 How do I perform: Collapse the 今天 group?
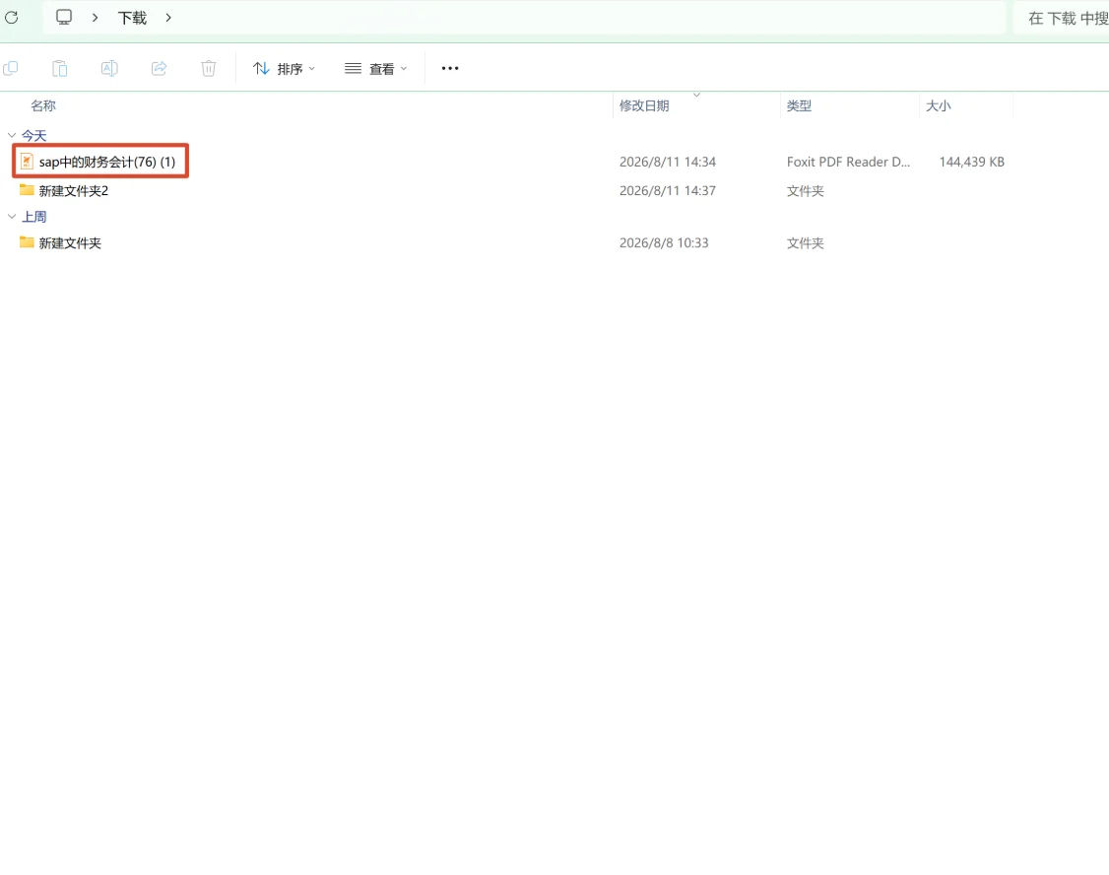click(x=11, y=135)
